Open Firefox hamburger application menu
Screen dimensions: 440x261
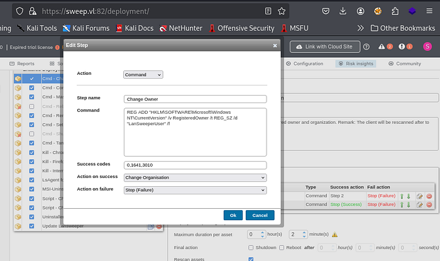429,11
